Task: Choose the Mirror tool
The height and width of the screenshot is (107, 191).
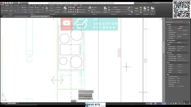Action: pos(31,10)
